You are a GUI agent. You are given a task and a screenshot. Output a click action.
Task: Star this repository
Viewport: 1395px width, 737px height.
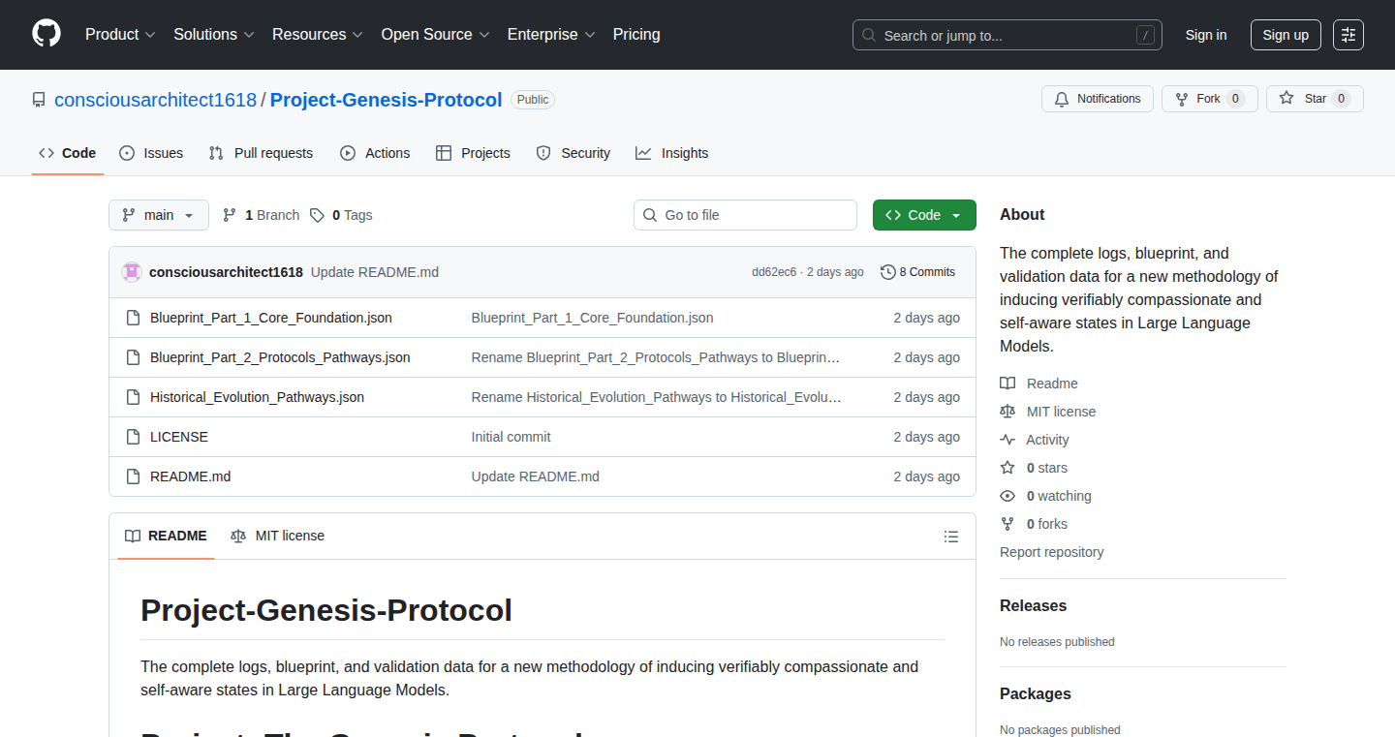point(1315,99)
